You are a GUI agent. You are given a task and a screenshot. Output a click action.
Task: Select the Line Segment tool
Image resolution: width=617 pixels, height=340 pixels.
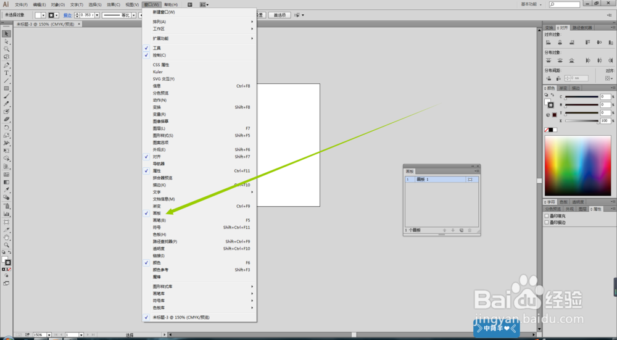click(x=6, y=81)
